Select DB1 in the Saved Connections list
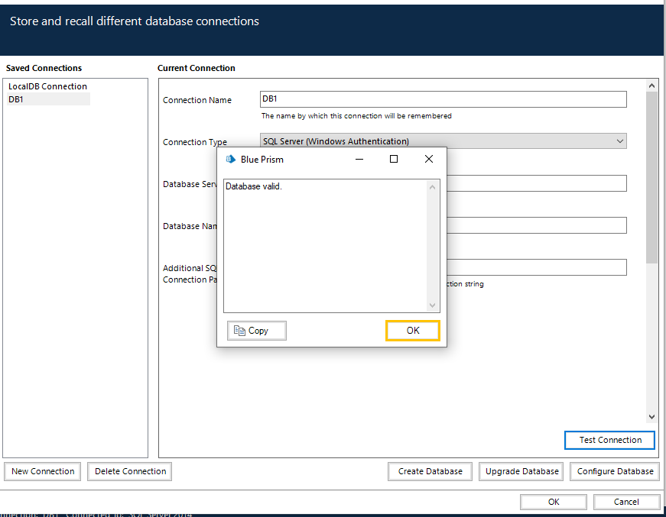The image size is (666, 517). pos(16,99)
